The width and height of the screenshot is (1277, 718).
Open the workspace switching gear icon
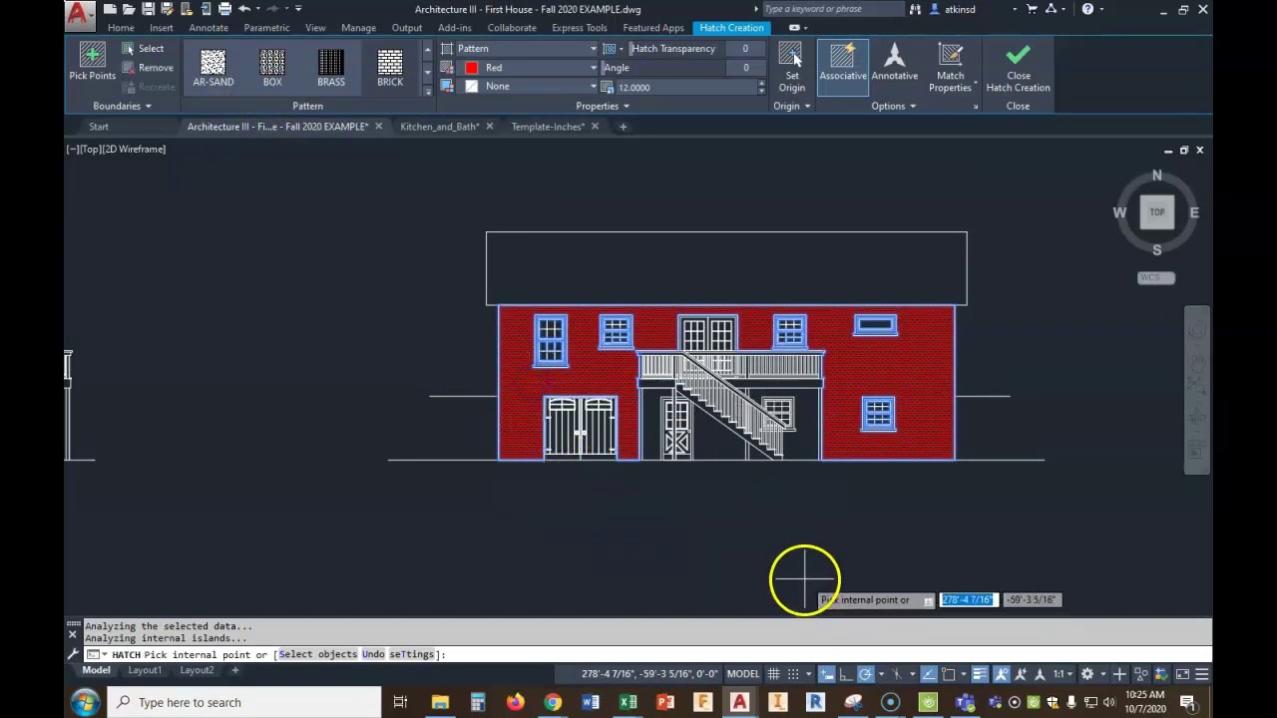pyautogui.click(x=1087, y=674)
